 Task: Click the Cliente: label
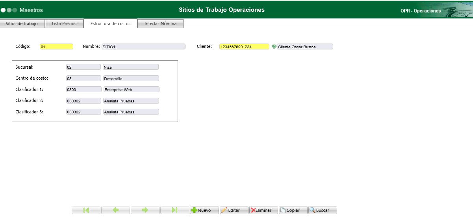tap(204, 46)
